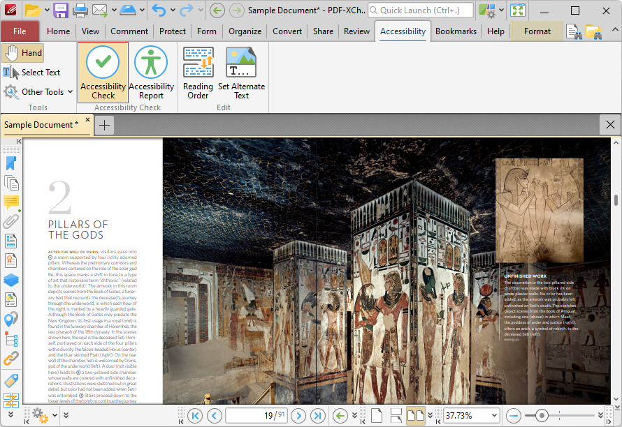The width and height of the screenshot is (622, 427).
Task: Open the Comments pane icon
Action: [x=11, y=202]
